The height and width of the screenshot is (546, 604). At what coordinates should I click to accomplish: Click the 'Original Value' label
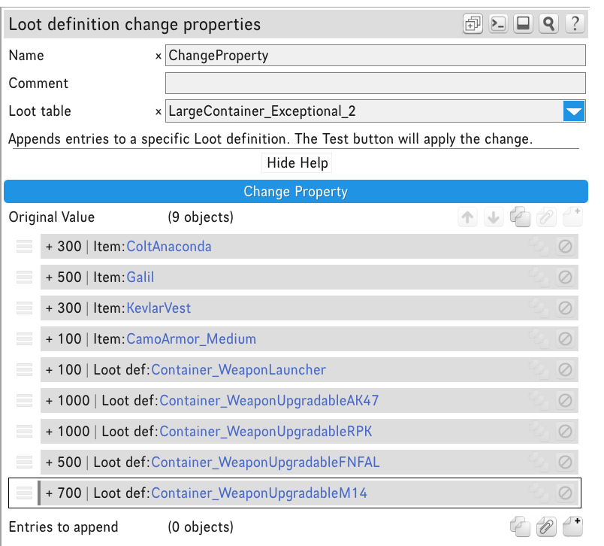(x=52, y=217)
